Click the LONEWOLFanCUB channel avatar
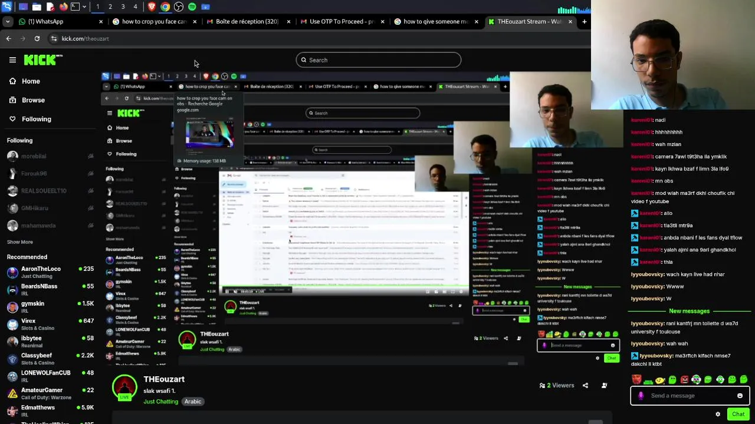 (12, 376)
